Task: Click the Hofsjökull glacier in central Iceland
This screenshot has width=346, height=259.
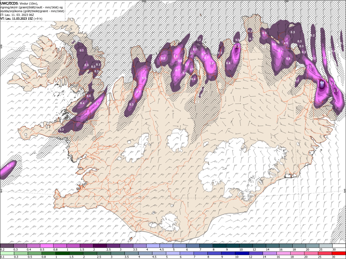Action: click(178, 139)
